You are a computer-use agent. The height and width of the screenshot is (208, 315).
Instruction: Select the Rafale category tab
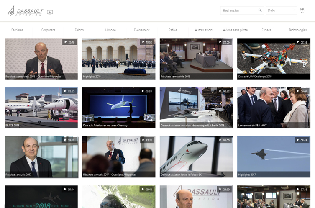(173, 30)
